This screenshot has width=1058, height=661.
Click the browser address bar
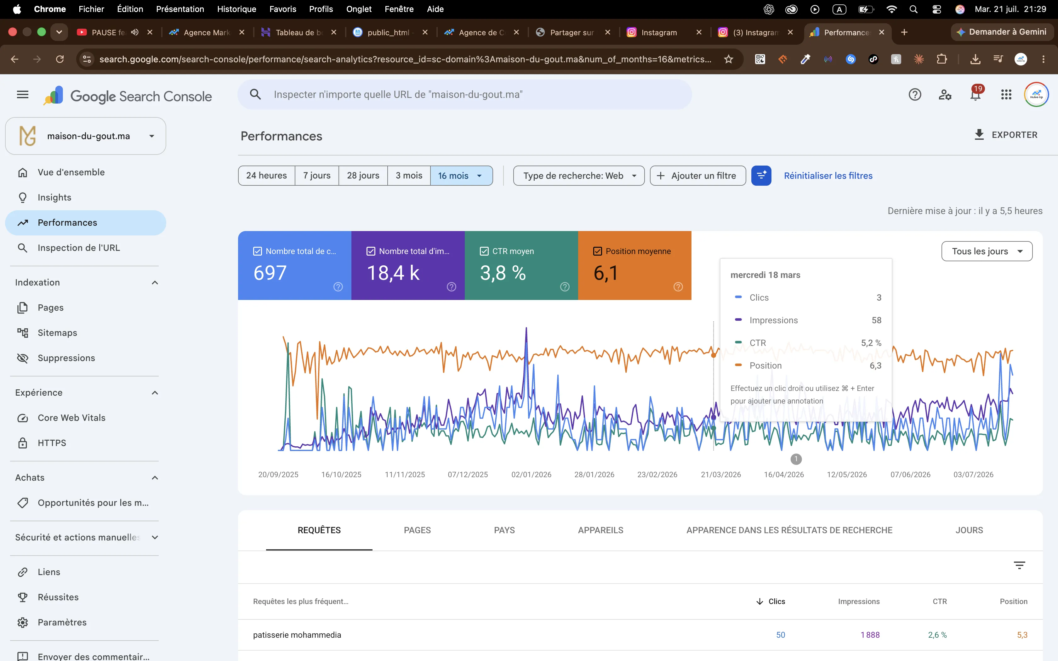point(405,59)
